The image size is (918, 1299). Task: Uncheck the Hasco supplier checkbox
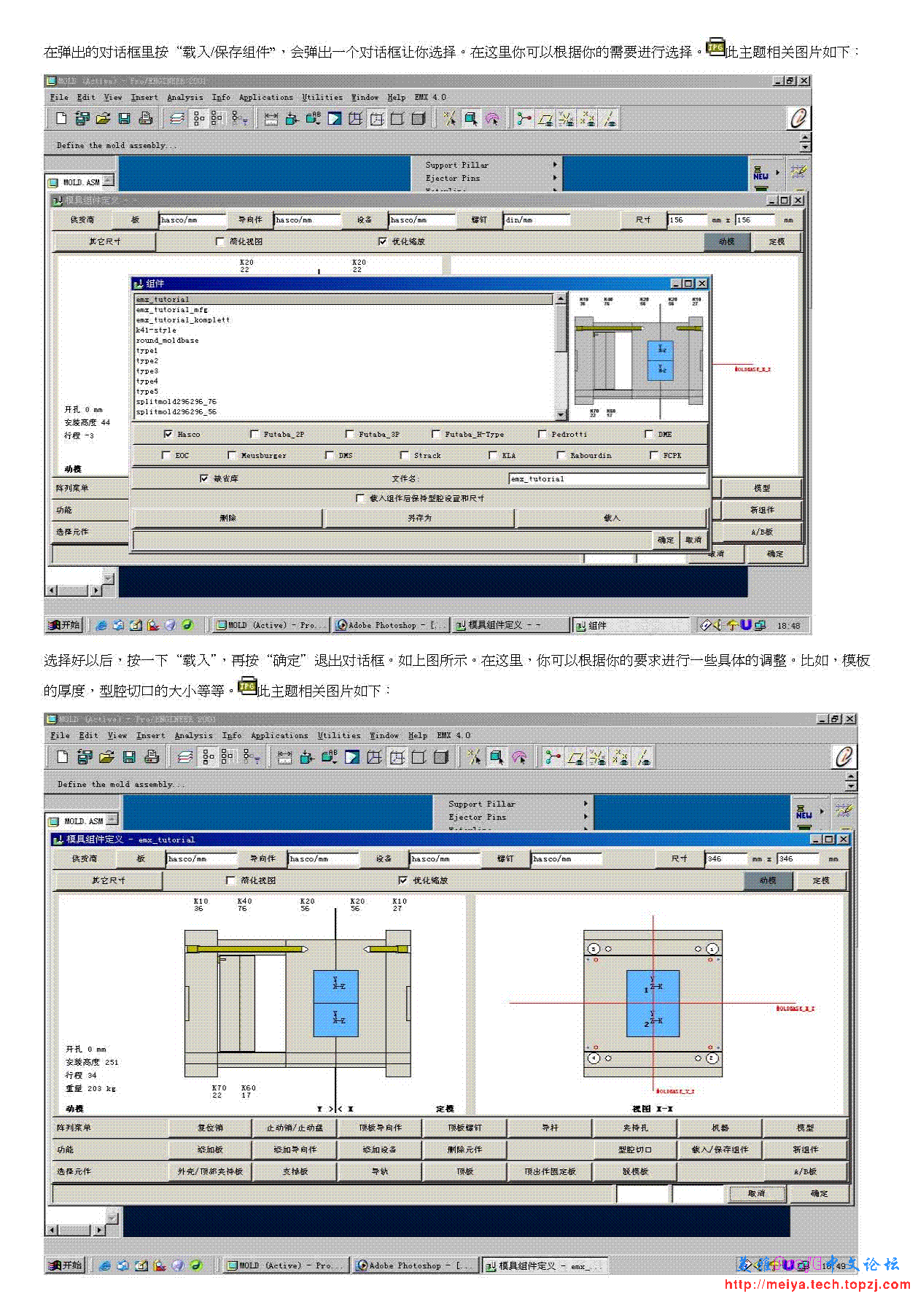pyautogui.click(x=168, y=434)
